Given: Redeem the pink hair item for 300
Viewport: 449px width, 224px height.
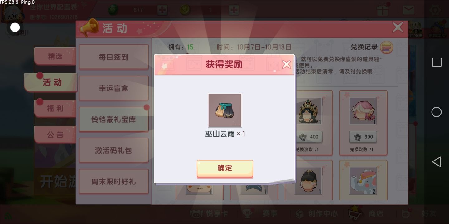Looking at the screenshot, I should pyautogui.click(x=363, y=137).
